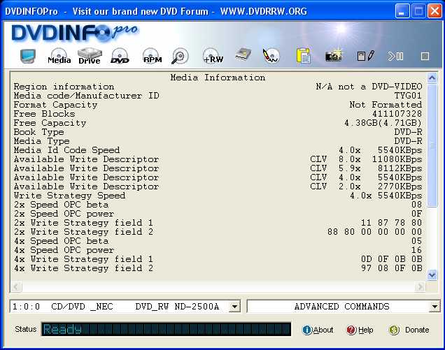Image resolution: width=445 pixels, height=350 pixels.
Task: Click the stop square icon in toolbar
Action: click(425, 56)
